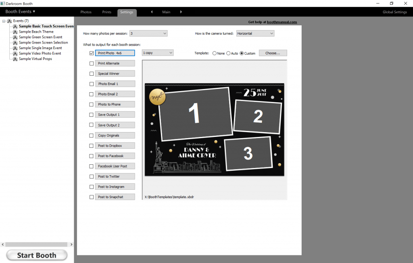Select the Auto template radio button

pos(228,53)
